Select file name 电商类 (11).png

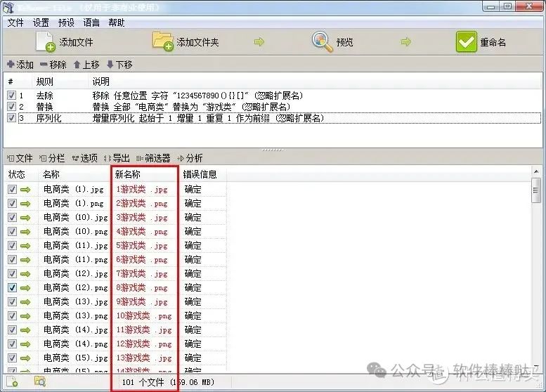tap(76, 260)
